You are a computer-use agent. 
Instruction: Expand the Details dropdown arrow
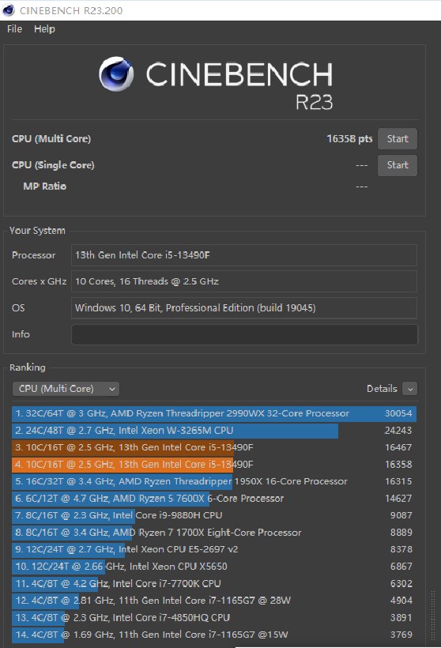pyautogui.click(x=410, y=389)
